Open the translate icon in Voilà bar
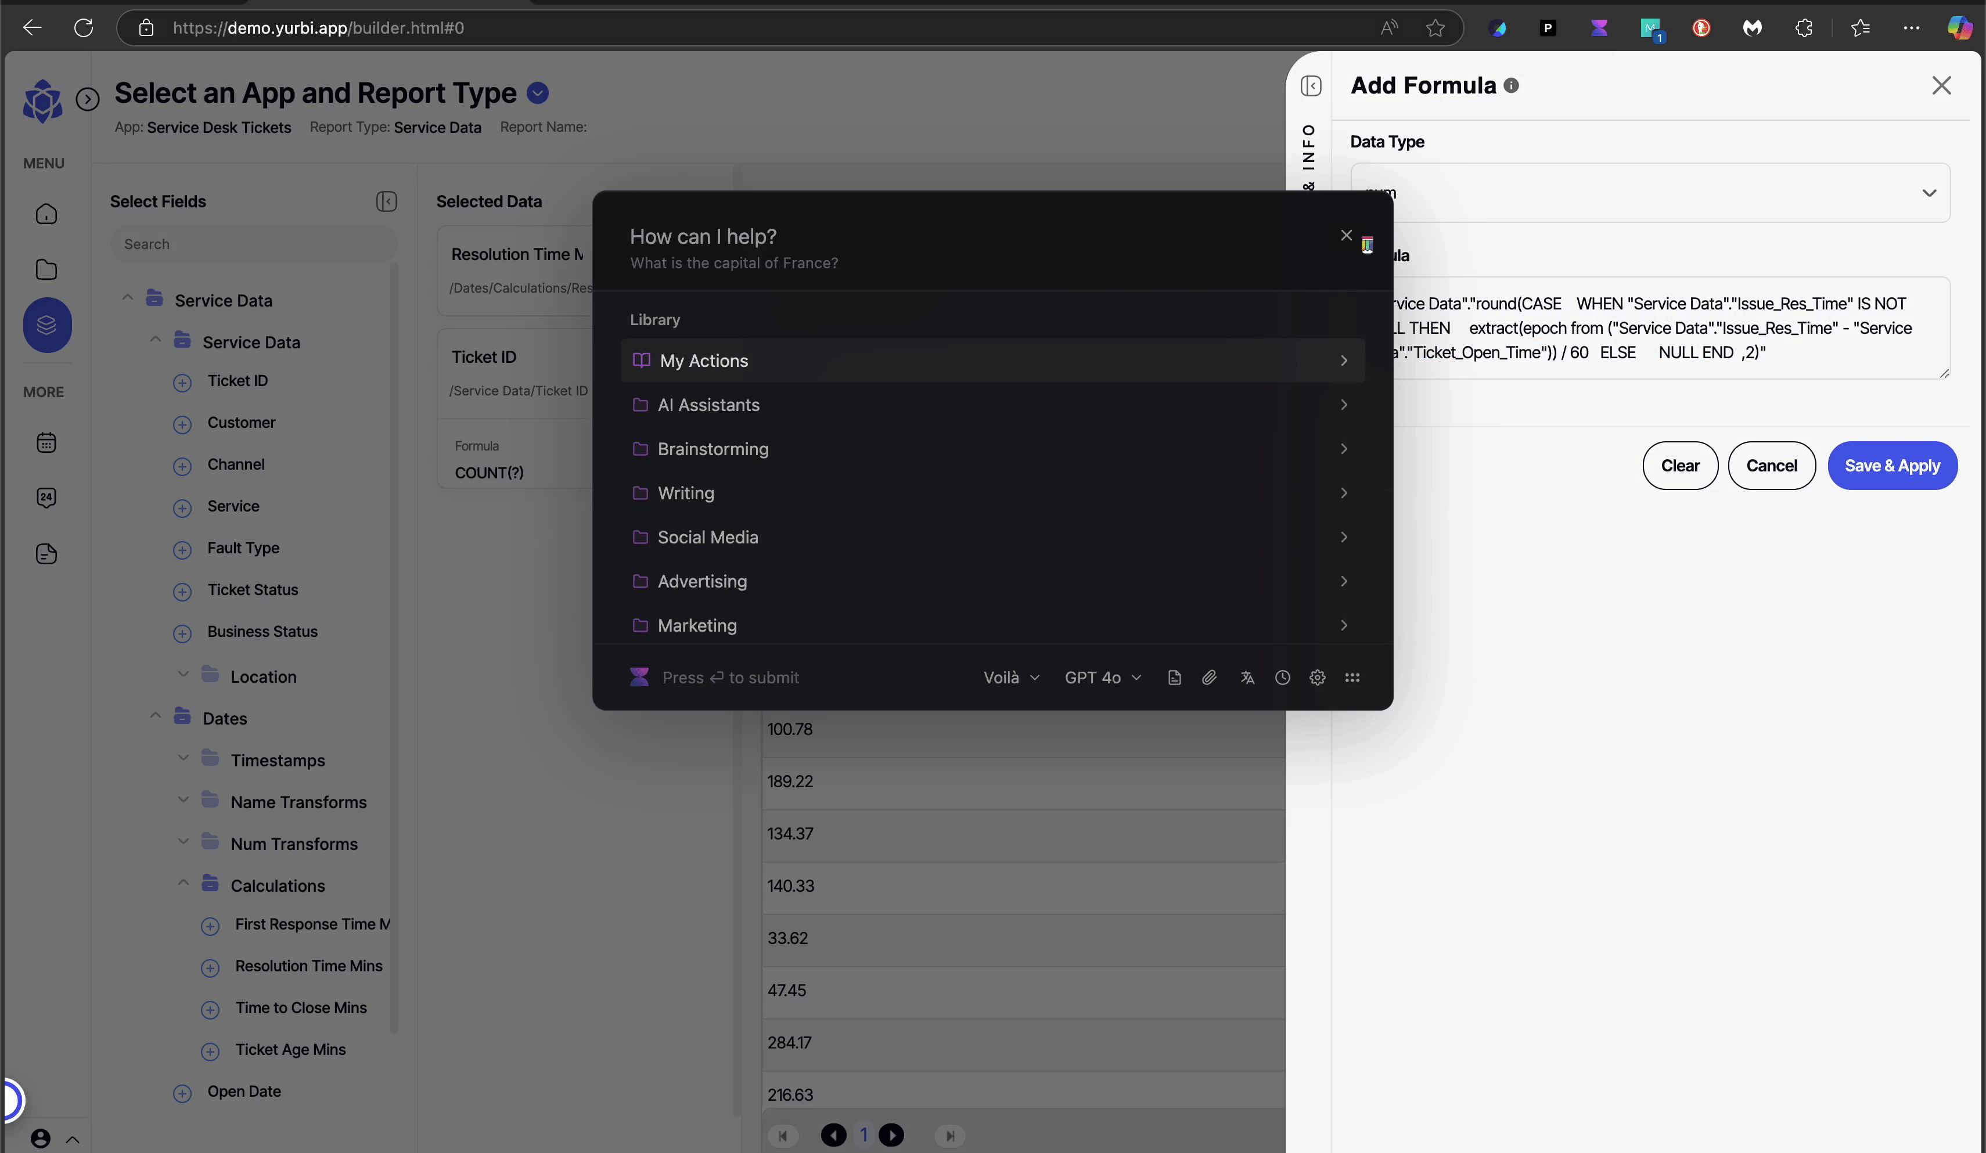Viewport: 1986px width, 1153px height. coord(1247,678)
